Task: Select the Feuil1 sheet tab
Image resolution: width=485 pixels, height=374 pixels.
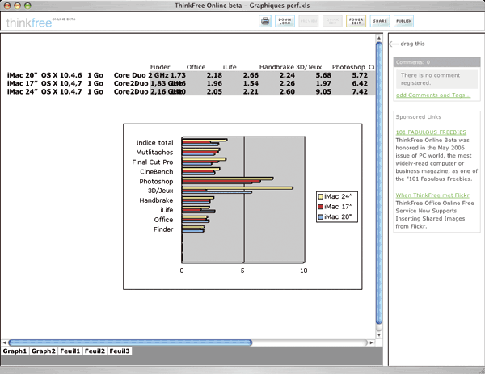Action: coord(70,351)
